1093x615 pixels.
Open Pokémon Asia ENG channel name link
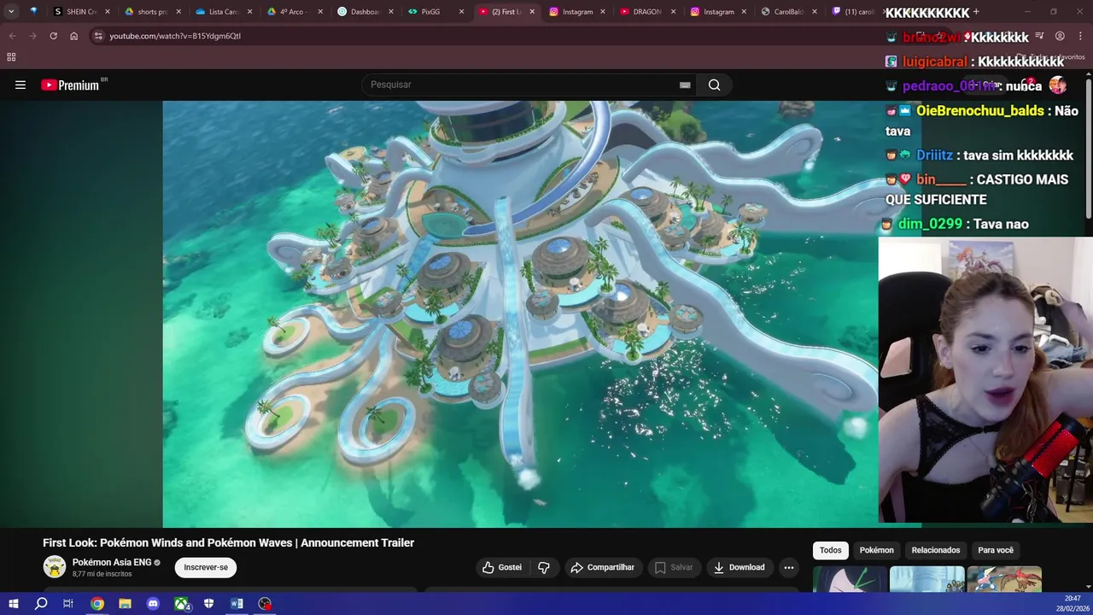point(112,562)
